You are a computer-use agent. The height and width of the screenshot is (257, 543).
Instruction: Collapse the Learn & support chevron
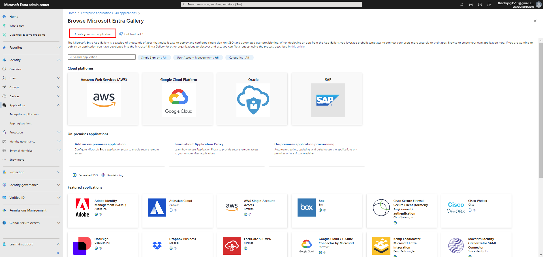pos(59,244)
